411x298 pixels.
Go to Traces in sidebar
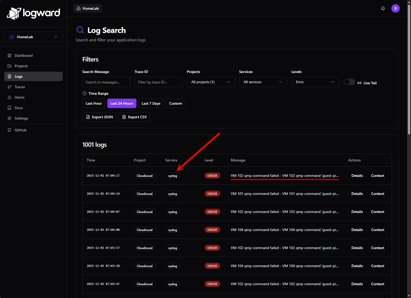click(x=20, y=87)
